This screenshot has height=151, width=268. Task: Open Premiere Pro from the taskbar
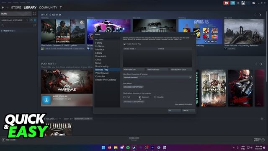tap(152, 148)
